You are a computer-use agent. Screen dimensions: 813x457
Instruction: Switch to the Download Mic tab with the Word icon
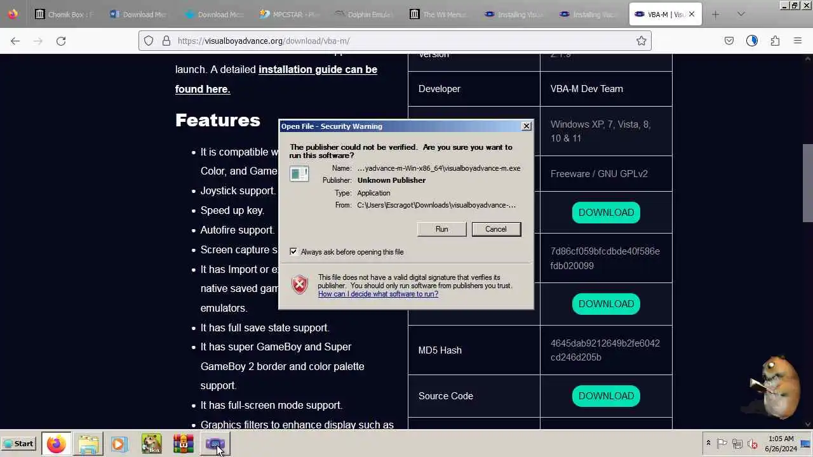click(x=139, y=14)
